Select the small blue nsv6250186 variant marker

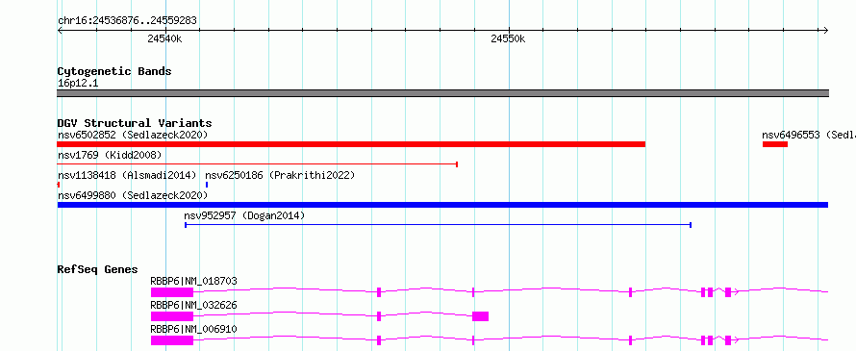[x=207, y=185]
